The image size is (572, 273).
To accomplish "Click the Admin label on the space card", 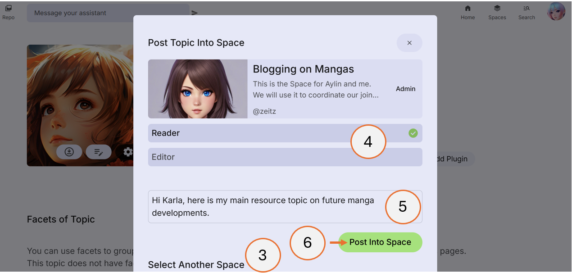I will click(x=405, y=89).
